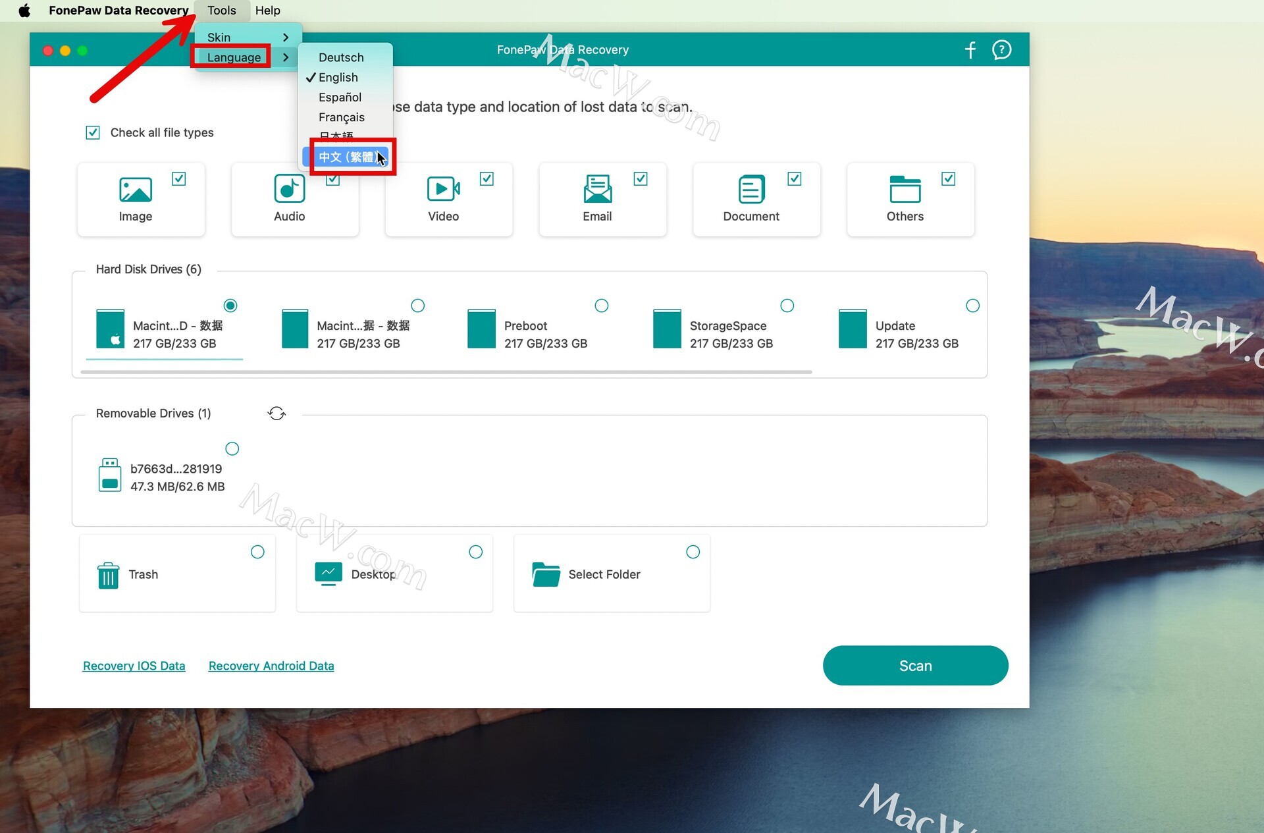Click the Others folder icon
Image resolution: width=1264 pixels, height=833 pixels.
pos(905,190)
